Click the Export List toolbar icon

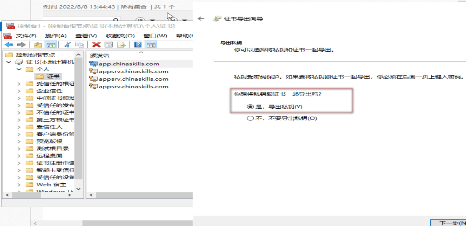[x=121, y=45]
